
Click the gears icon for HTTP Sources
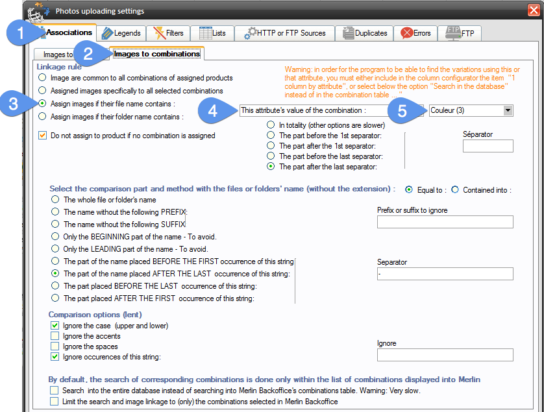pyautogui.click(x=251, y=33)
